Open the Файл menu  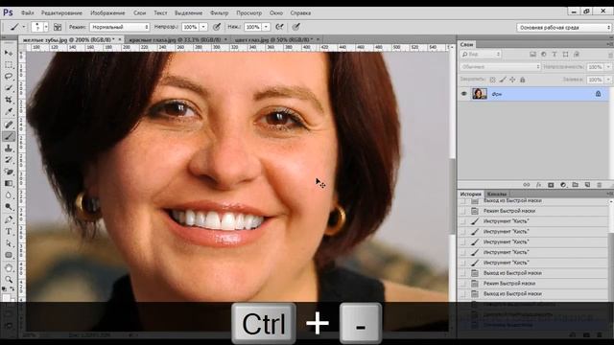27,12
